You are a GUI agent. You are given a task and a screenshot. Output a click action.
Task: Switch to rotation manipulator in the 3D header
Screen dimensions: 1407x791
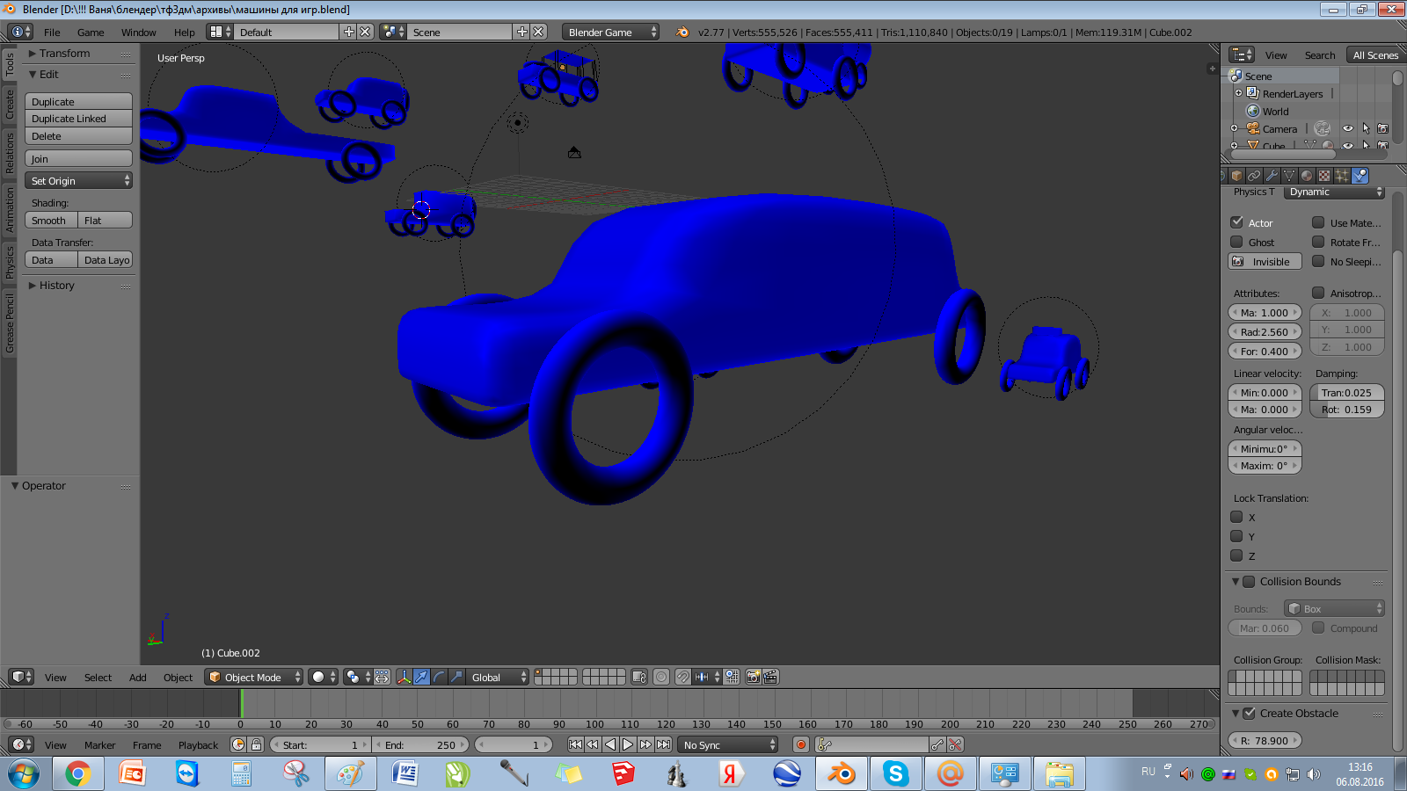438,677
